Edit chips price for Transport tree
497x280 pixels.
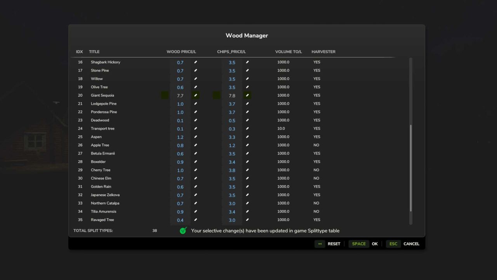coord(247,128)
